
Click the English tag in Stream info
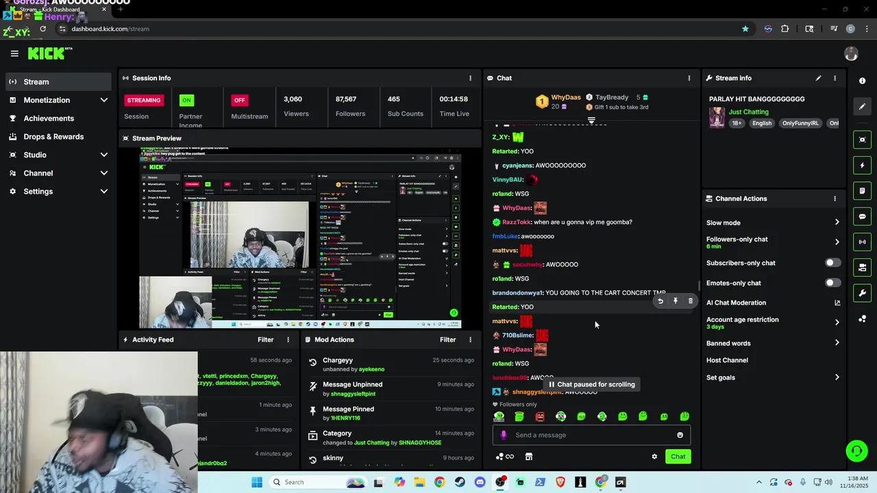tap(761, 123)
